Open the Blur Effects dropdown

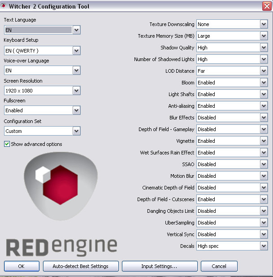tap(232, 118)
